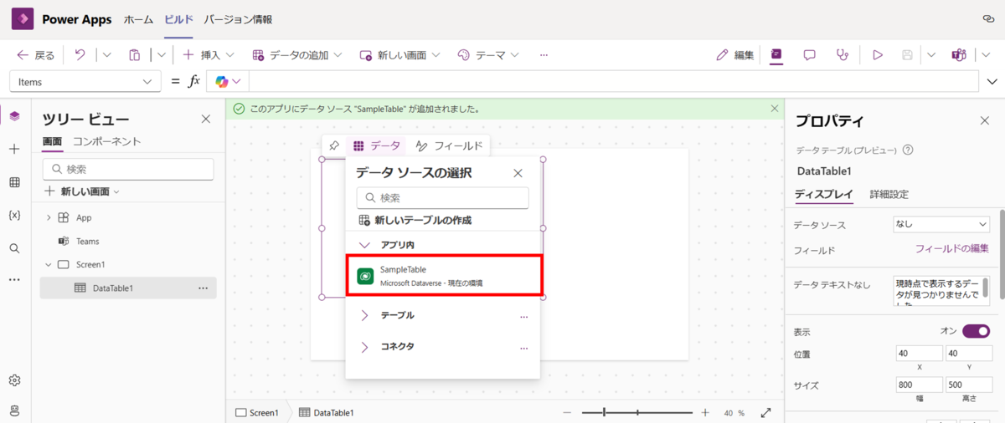Open settings gear in sidebar
This screenshot has height=423, width=1005.
pyautogui.click(x=14, y=380)
